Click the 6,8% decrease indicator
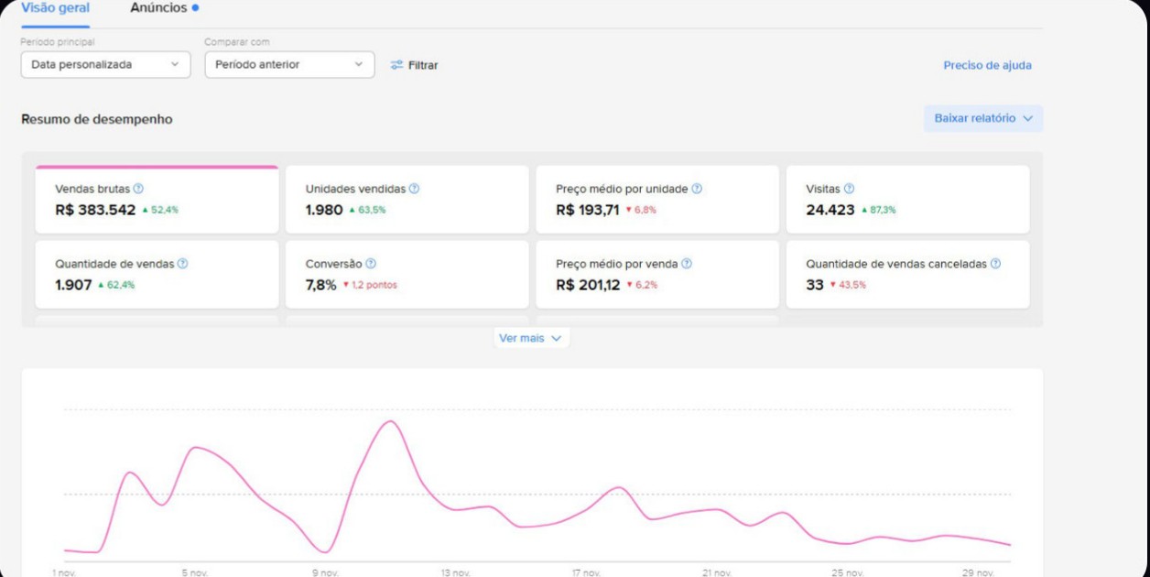The height and width of the screenshot is (577, 1150). [641, 210]
